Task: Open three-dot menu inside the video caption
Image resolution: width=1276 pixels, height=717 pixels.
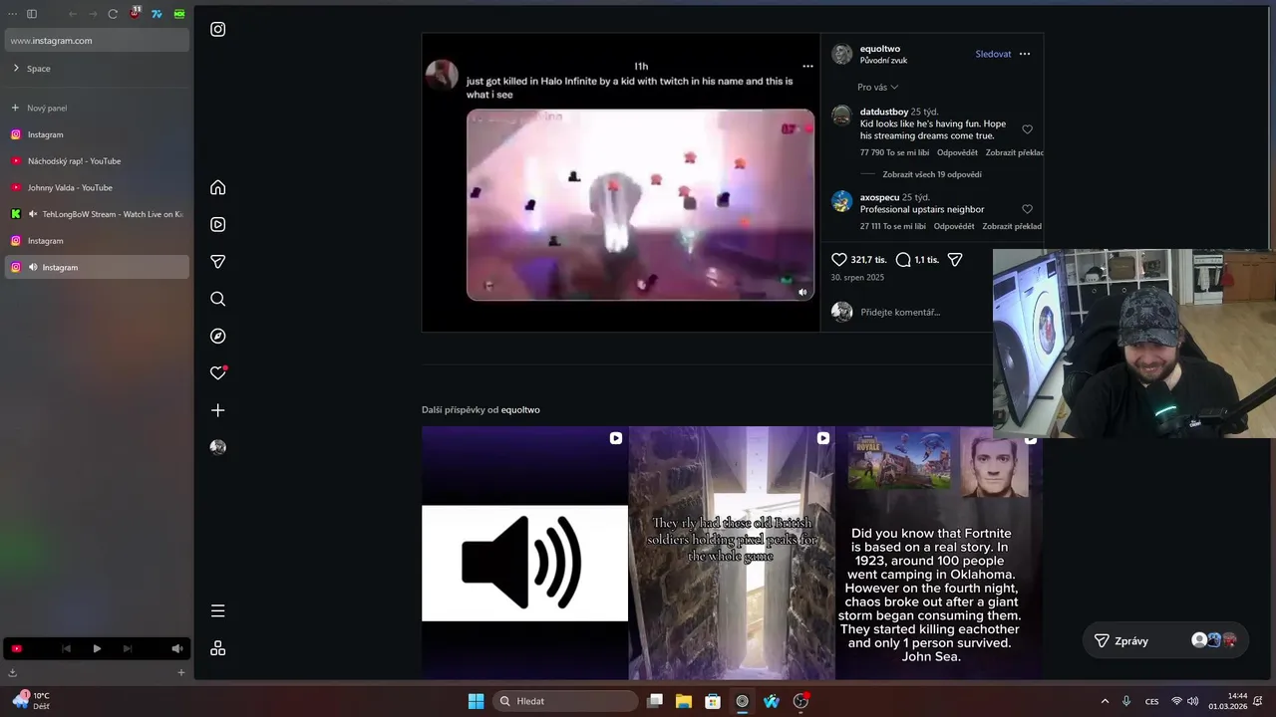Action: click(x=808, y=67)
